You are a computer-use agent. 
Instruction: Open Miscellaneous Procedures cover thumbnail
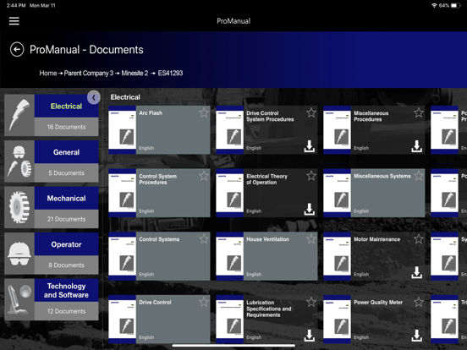(337, 129)
